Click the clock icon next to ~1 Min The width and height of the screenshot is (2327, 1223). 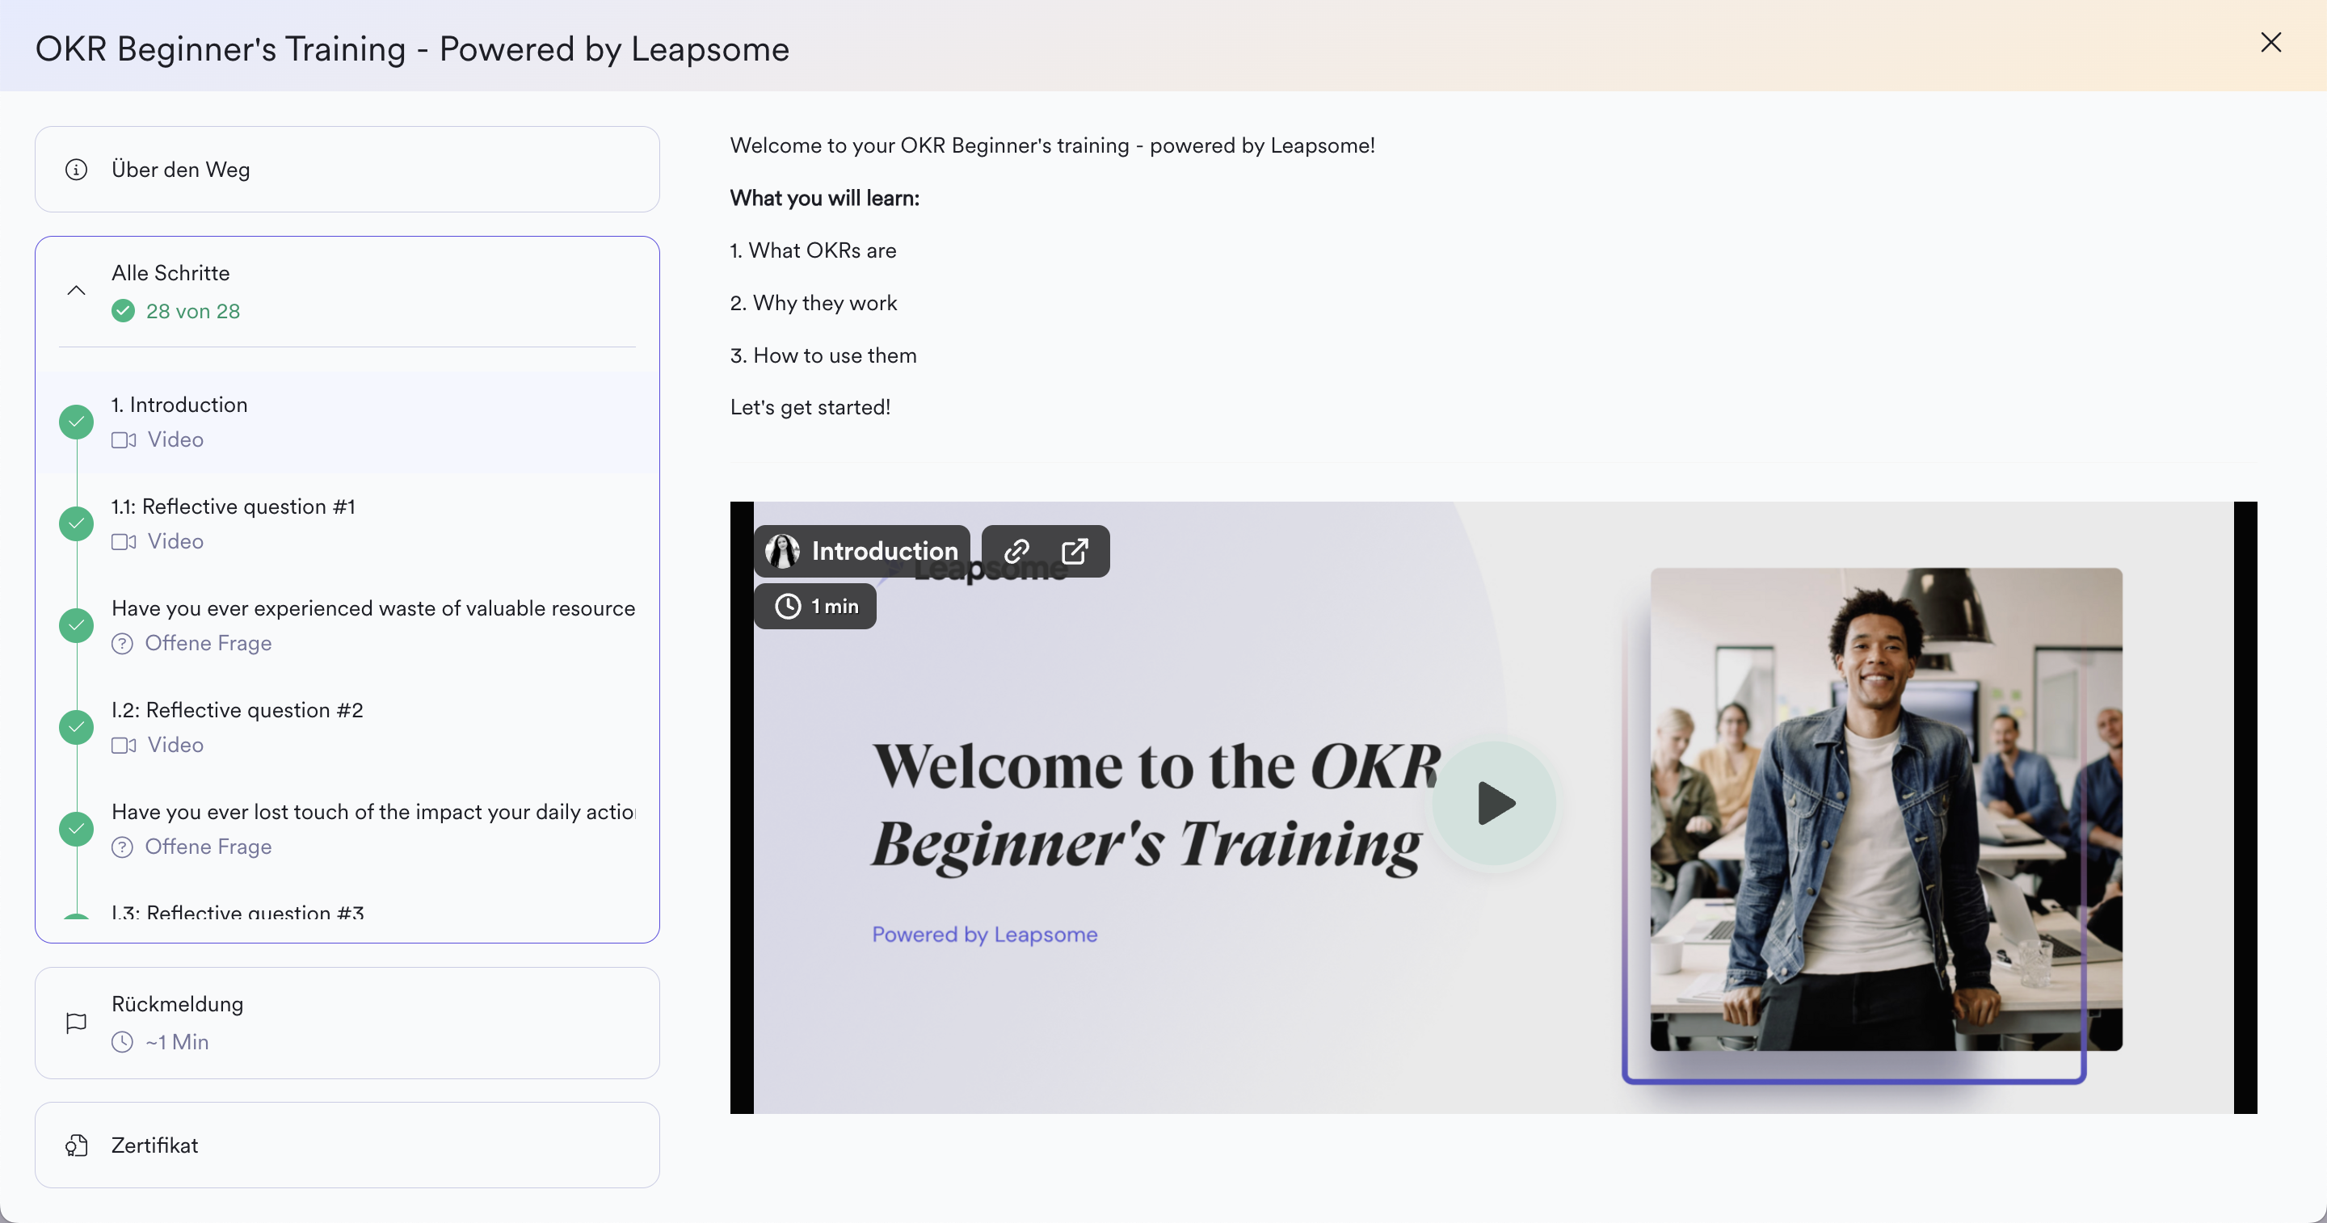pyautogui.click(x=122, y=1042)
